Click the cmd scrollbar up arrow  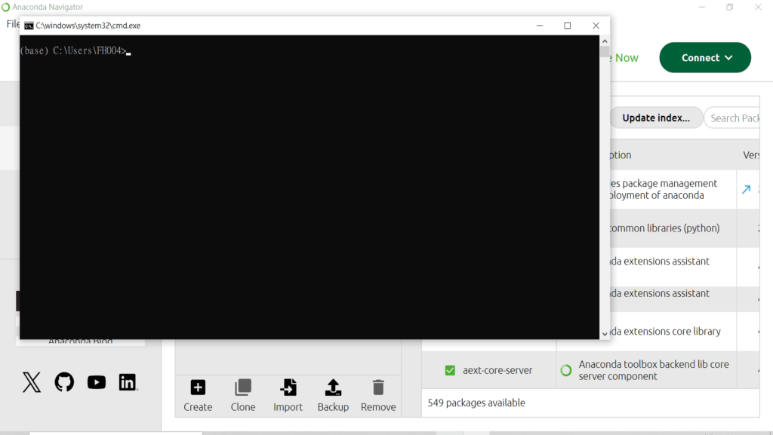tap(604, 41)
